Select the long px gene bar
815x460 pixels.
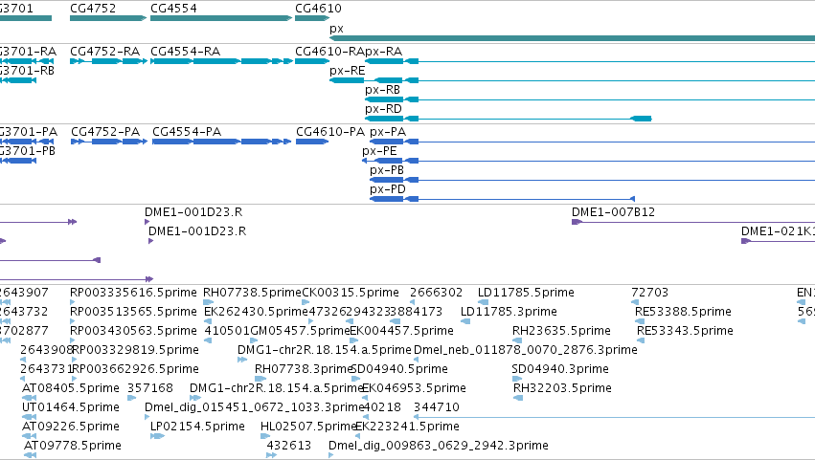pos(573,38)
